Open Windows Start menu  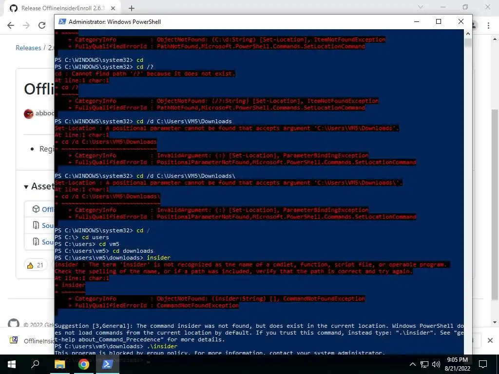pos(12,364)
